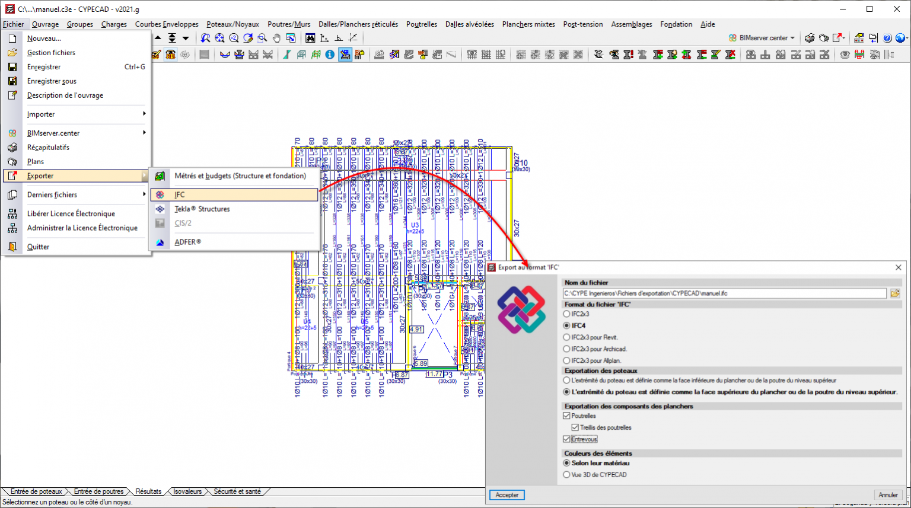
Task: Select Tekla Structures export option
Action: (234, 209)
